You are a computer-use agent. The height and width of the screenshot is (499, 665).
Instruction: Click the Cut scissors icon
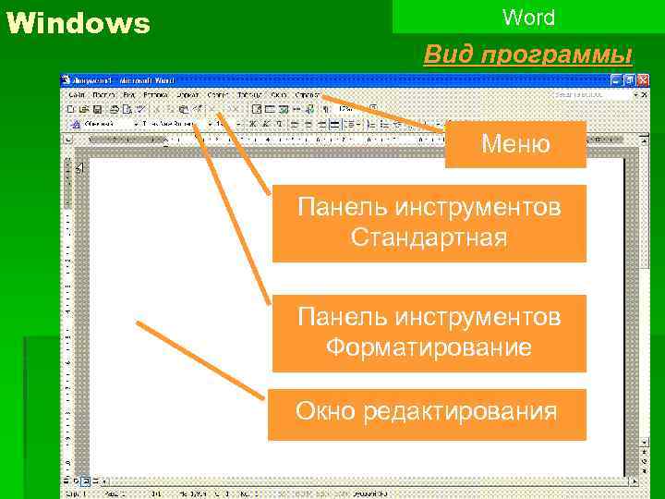[x=157, y=109]
